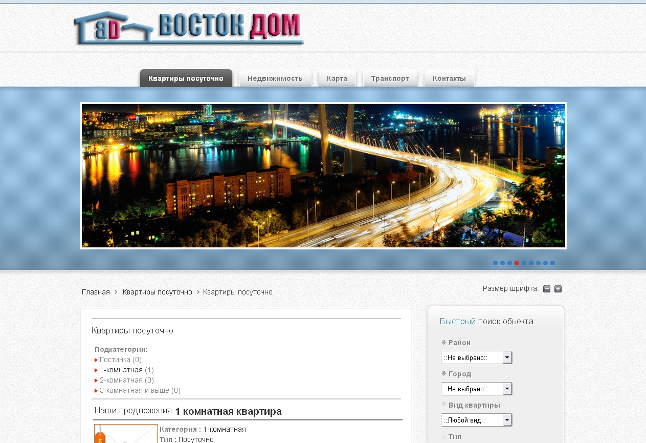The width and height of the screenshot is (646, 443).
Task: Select the eighth slideshow dot
Action: tap(545, 263)
